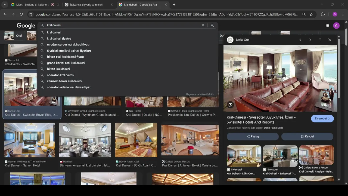
Task: Open related image Kral Dairesi- Lüks Otel
Action: click(x=244, y=156)
